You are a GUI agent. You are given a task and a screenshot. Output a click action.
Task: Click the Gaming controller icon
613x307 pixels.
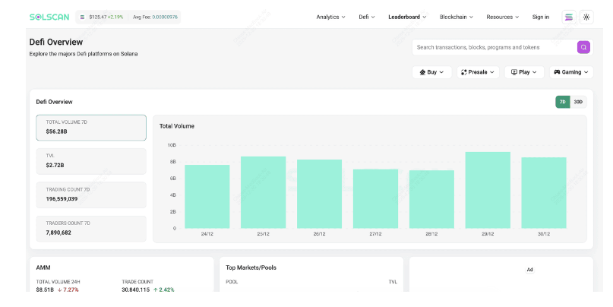[557, 72]
